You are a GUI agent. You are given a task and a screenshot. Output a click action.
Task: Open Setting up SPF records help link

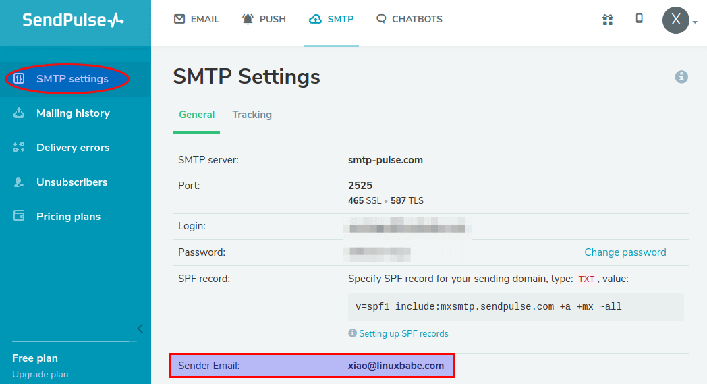(403, 333)
